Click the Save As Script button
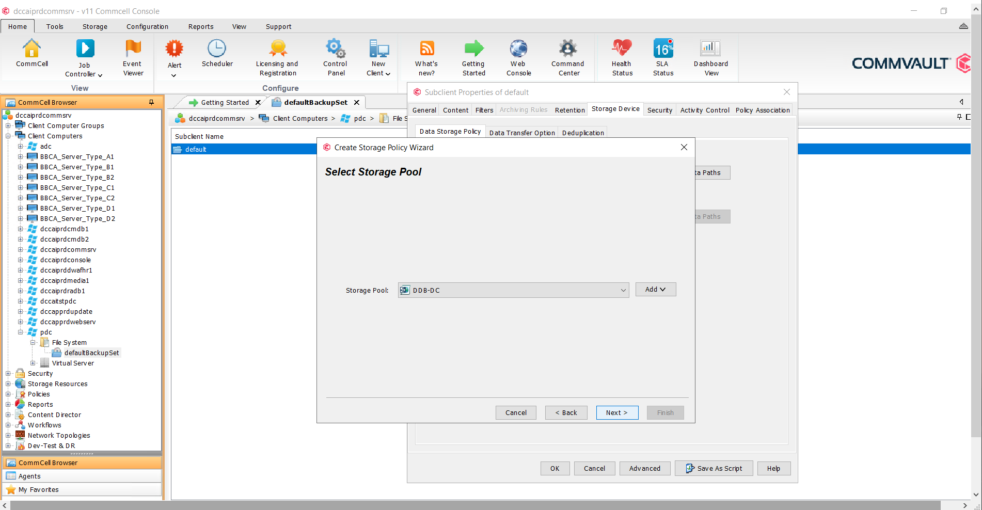 click(714, 468)
